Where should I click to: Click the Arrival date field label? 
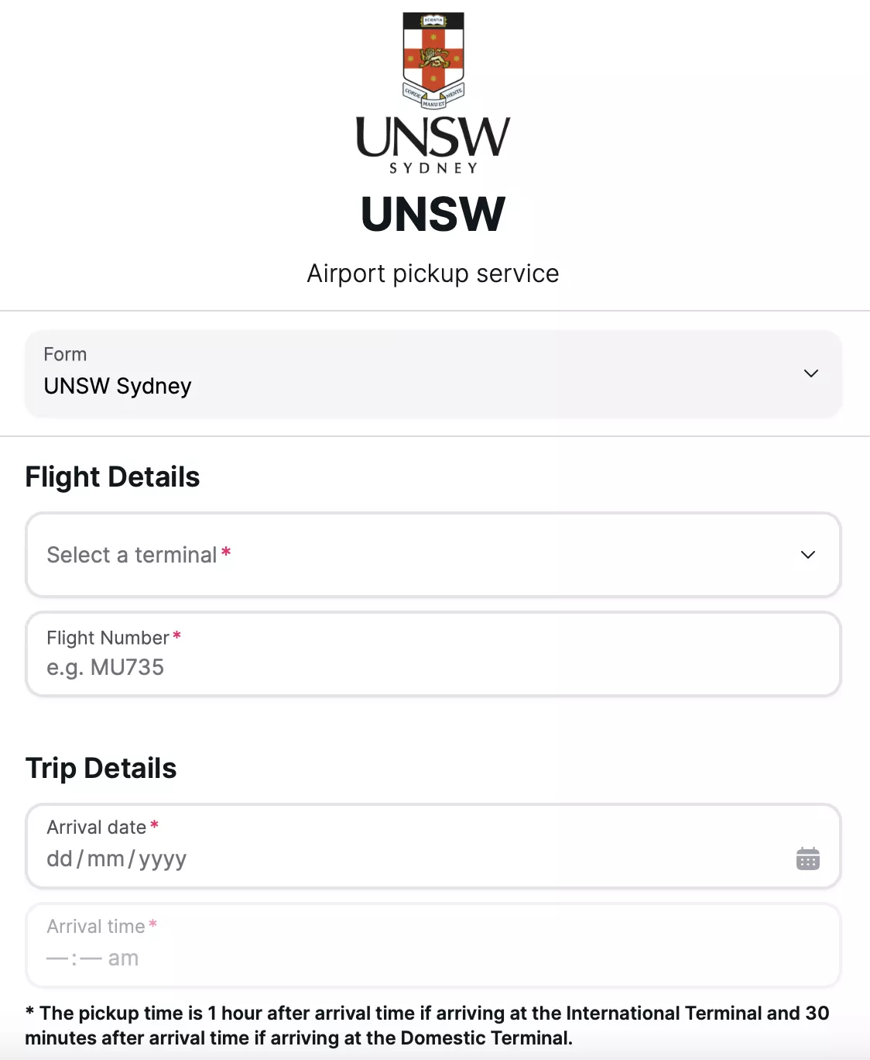tap(97, 827)
